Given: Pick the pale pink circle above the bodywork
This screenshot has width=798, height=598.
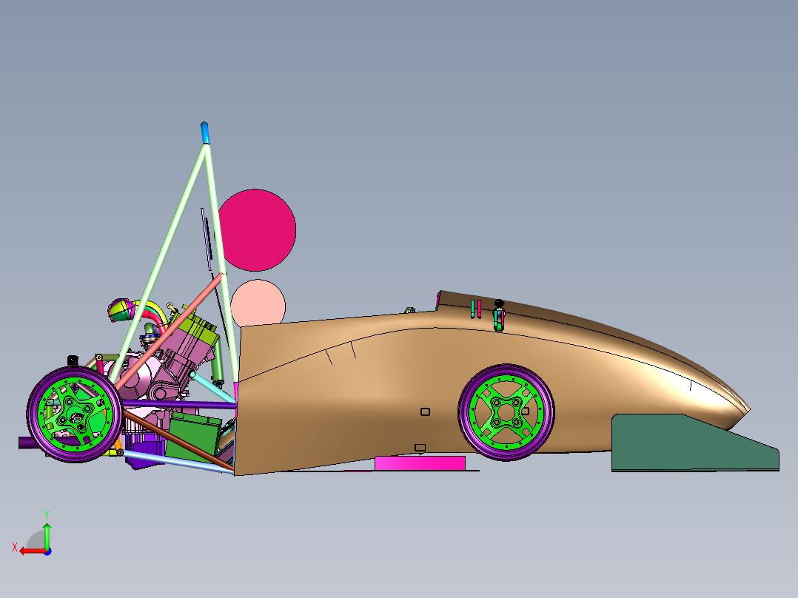Looking at the screenshot, I should click(258, 303).
